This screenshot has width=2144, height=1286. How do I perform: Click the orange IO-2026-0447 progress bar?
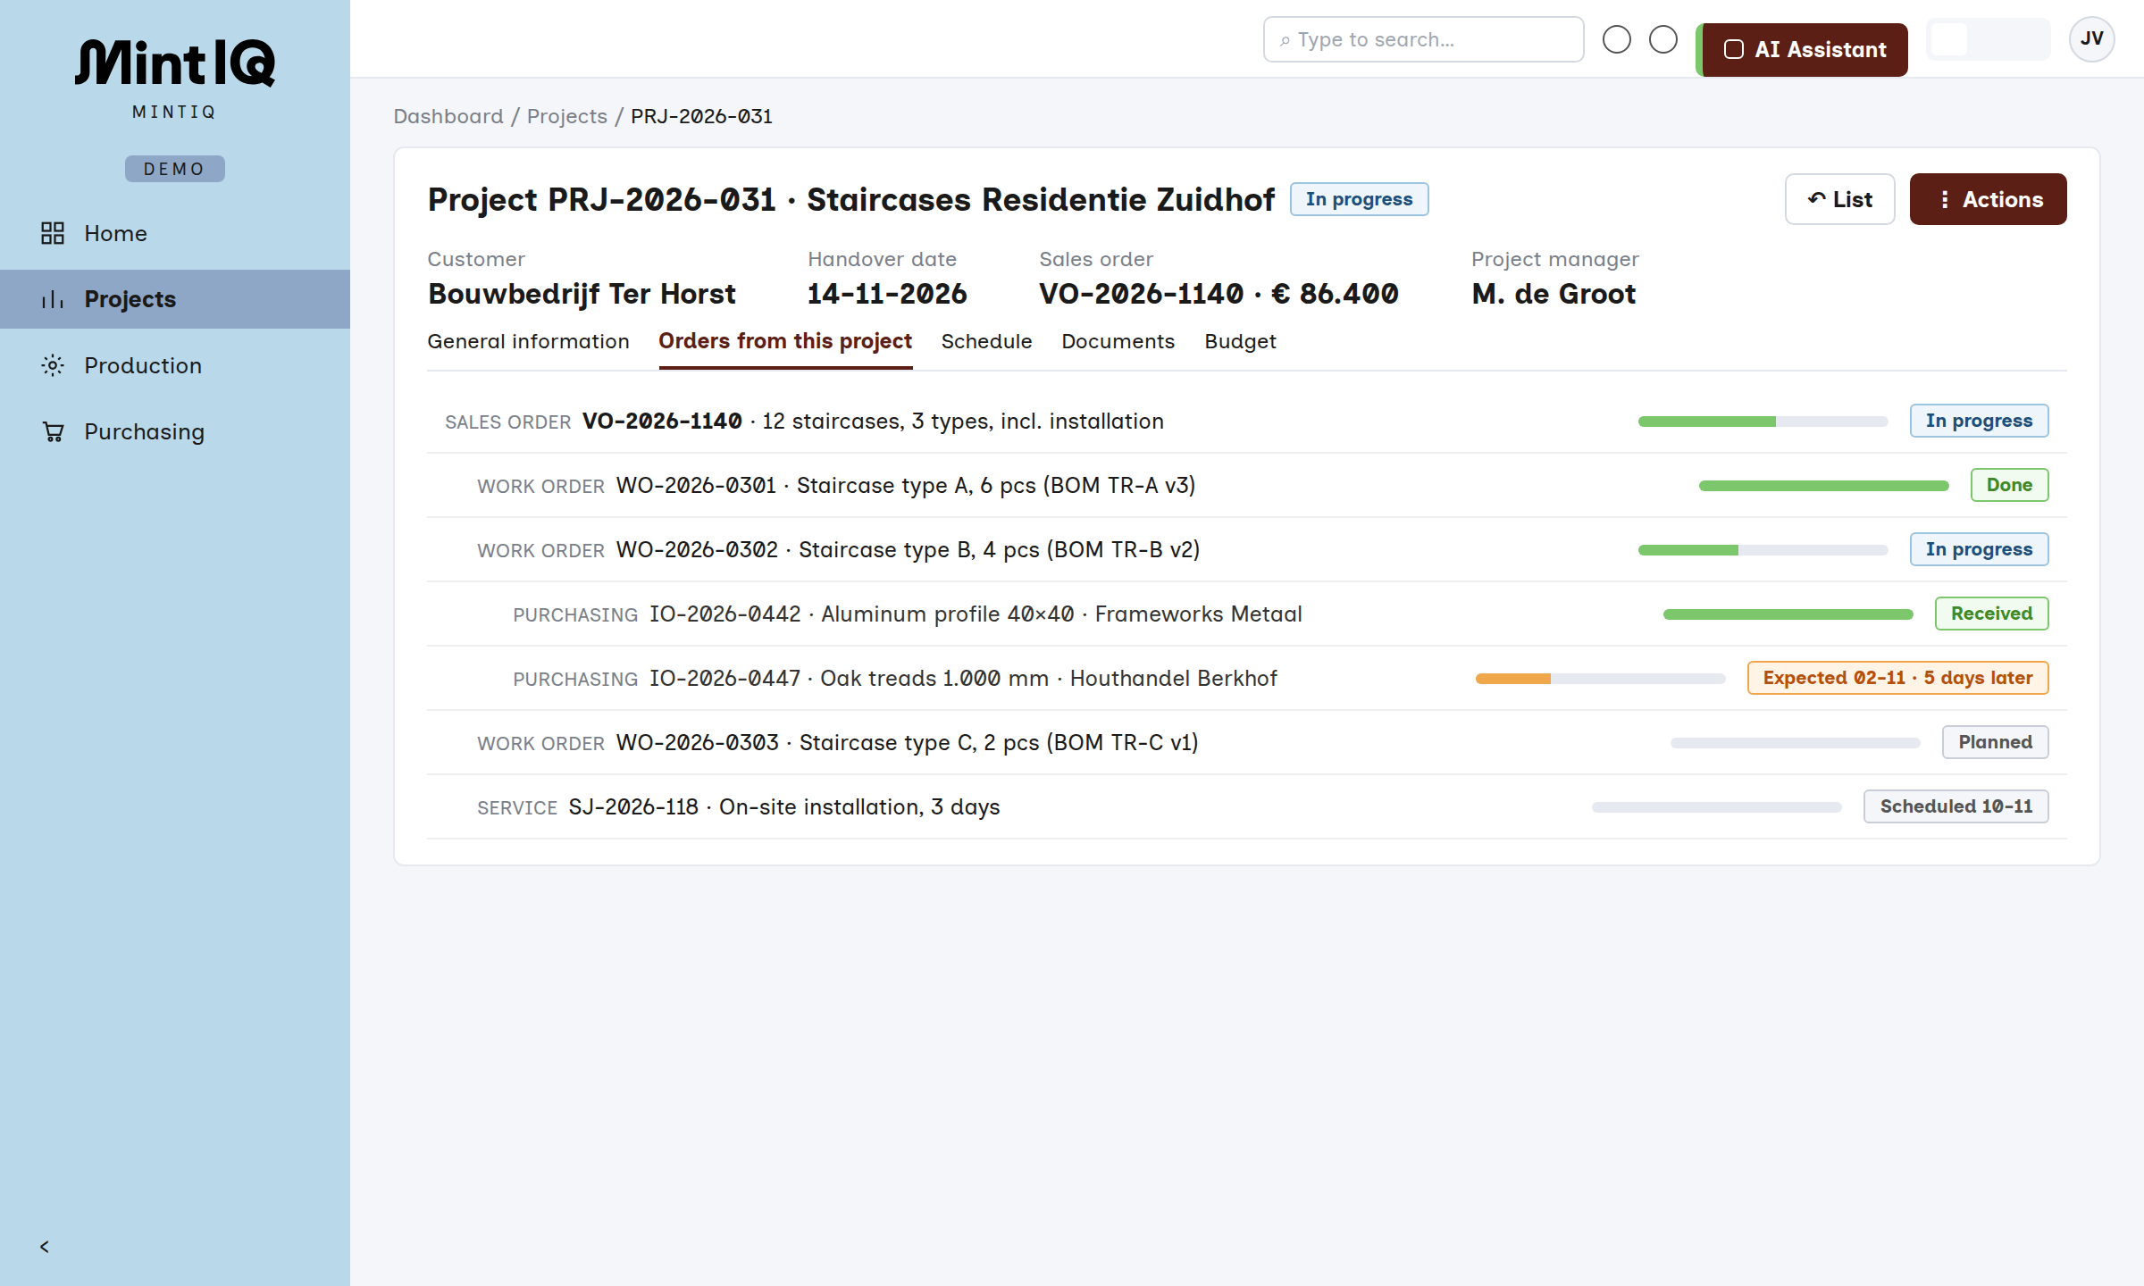click(1600, 679)
